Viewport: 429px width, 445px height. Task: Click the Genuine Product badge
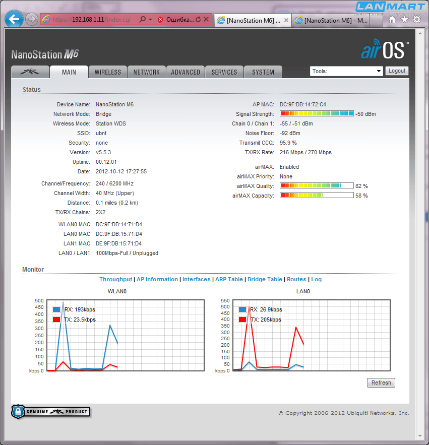[51, 412]
